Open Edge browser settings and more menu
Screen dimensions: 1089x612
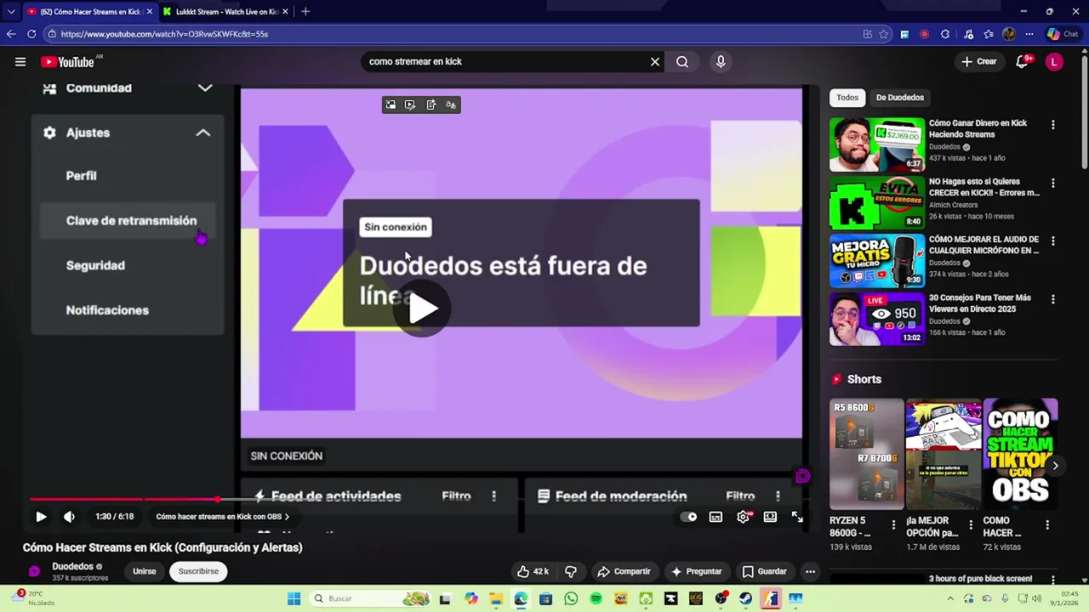click(x=1029, y=34)
